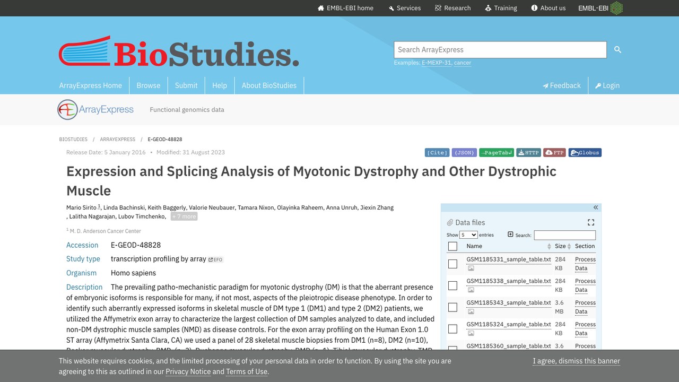Toggle the select-all files checkbox
The width and height of the screenshot is (679, 382).
pos(452,246)
